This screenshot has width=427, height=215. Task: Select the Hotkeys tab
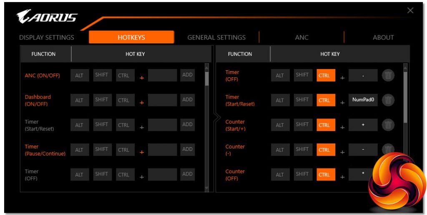tap(131, 37)
